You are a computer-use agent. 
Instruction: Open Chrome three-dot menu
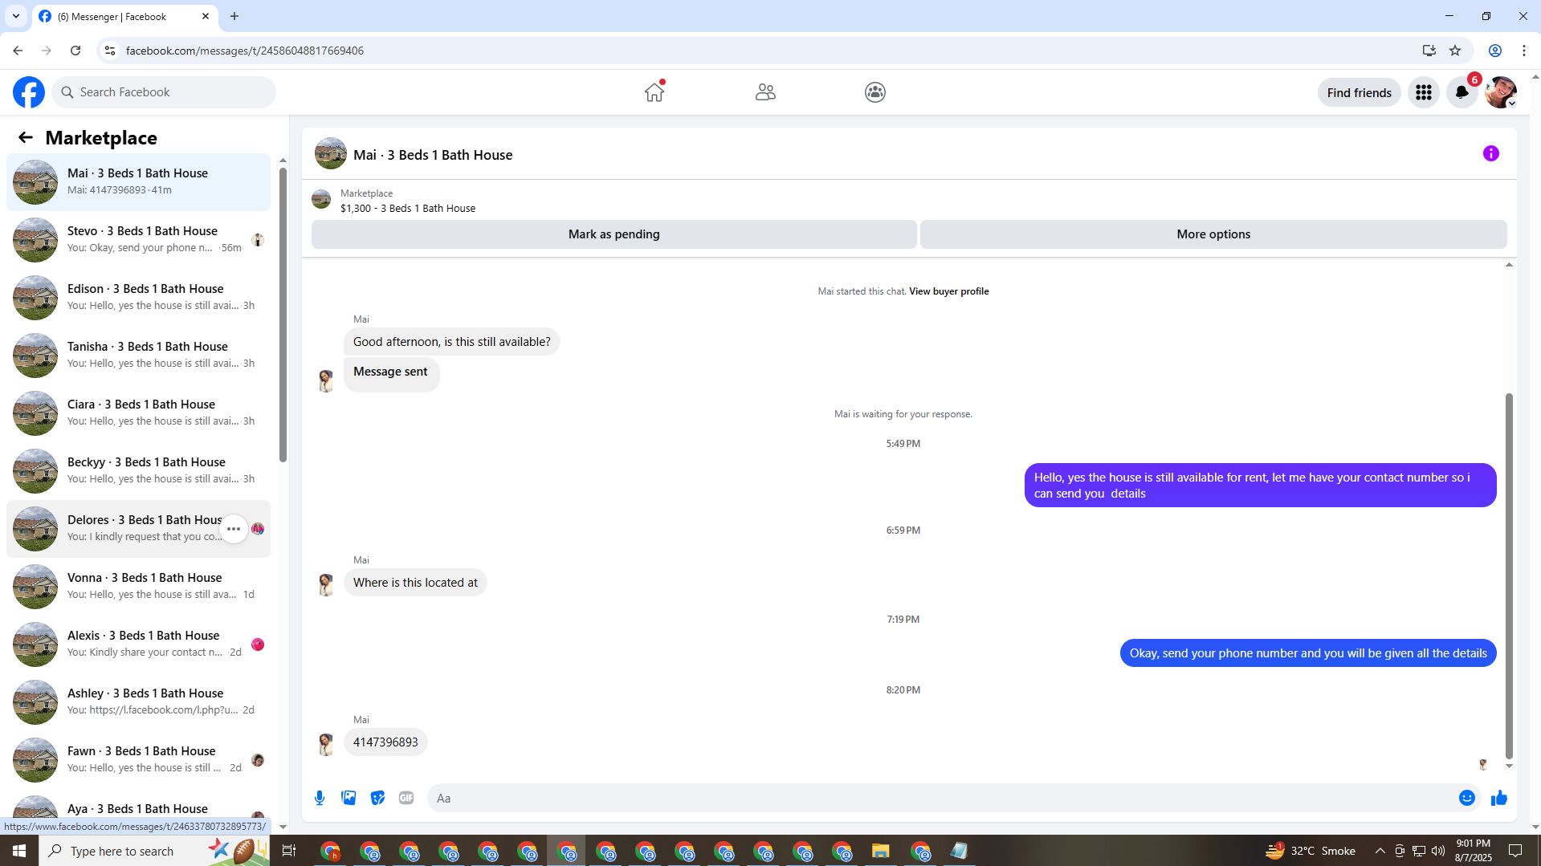1524,51
